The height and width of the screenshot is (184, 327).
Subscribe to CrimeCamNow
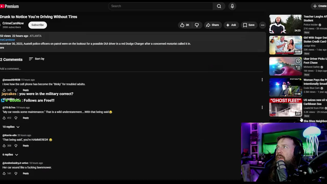coord(38,25)
